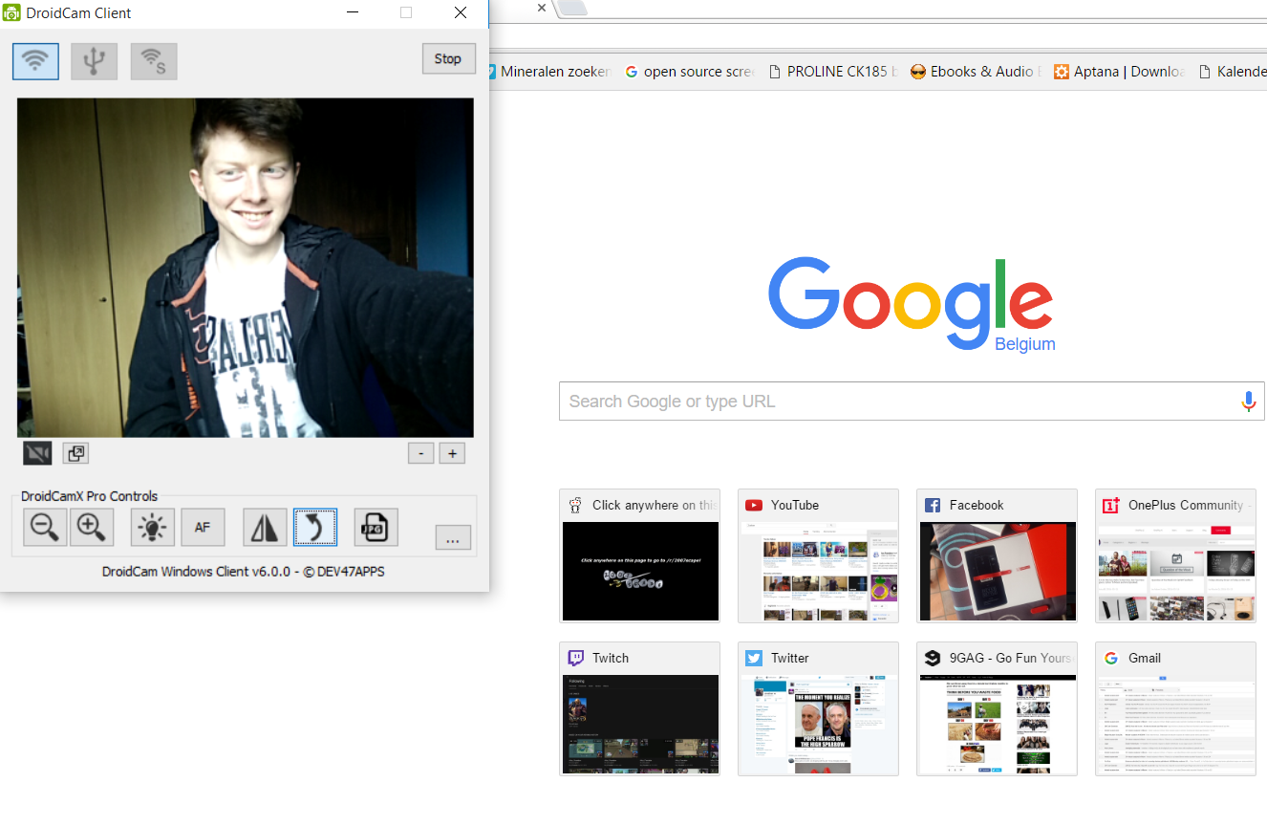Save a JPG snapshot of the video
Screen dimensions: 1267x826
pyautogui.click(x=376, y=527)
